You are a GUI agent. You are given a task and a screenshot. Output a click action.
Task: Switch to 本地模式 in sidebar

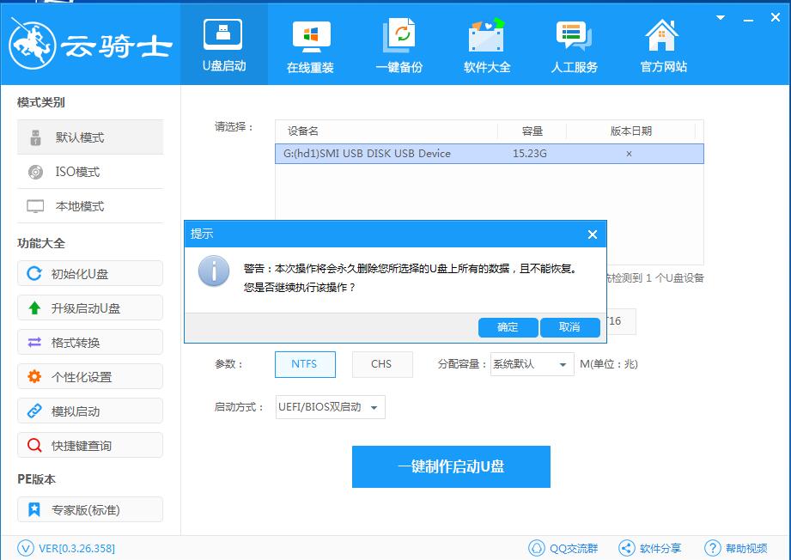(90, 206)
